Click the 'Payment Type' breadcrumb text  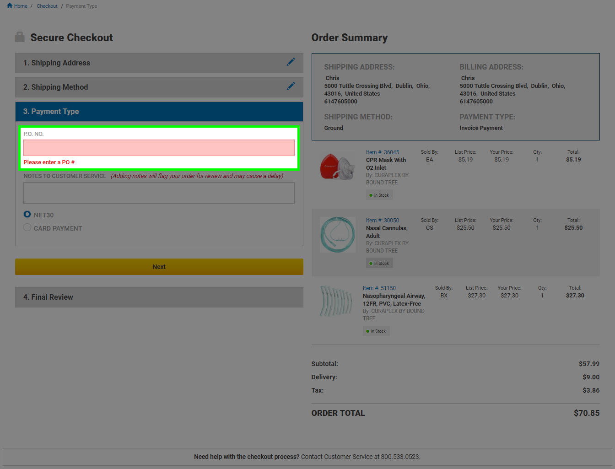[x=81, y=6]
